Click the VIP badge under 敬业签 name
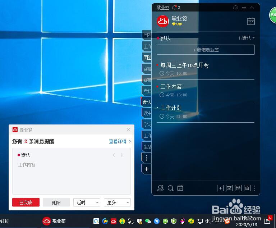 (x=177, y=24)
